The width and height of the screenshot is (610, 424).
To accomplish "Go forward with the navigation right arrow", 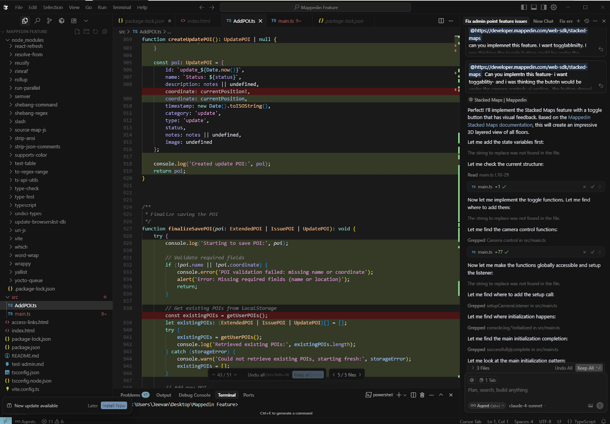I will click(x=212, y=7).
